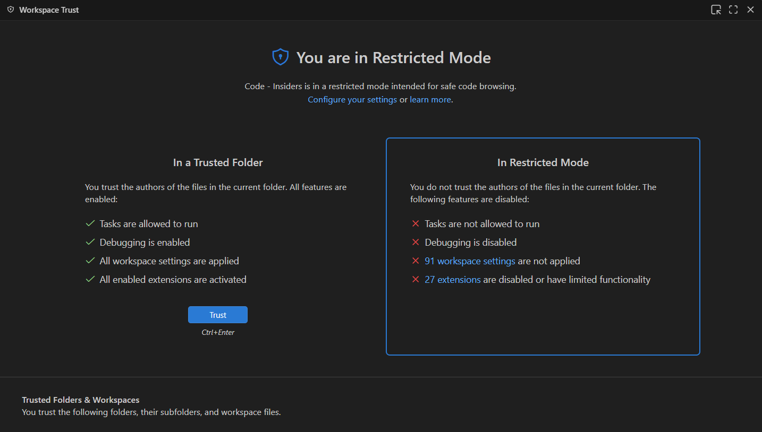Screen dimensions: 762x432
Task: Click the checkmark beside Debugging is enabled
Action: [90, 242]
